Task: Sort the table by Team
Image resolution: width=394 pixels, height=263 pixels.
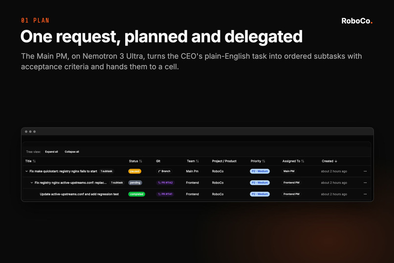Action: (x=193, y=161)
